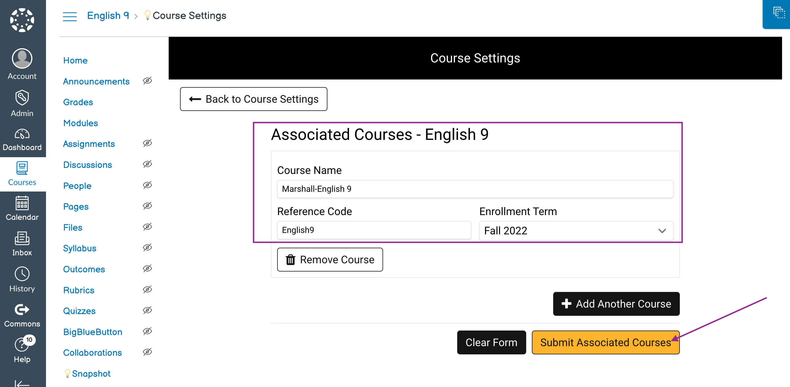Screen dimensions: 790x387
Task: Open Grades in course navigation
Action: coord(78,102)
